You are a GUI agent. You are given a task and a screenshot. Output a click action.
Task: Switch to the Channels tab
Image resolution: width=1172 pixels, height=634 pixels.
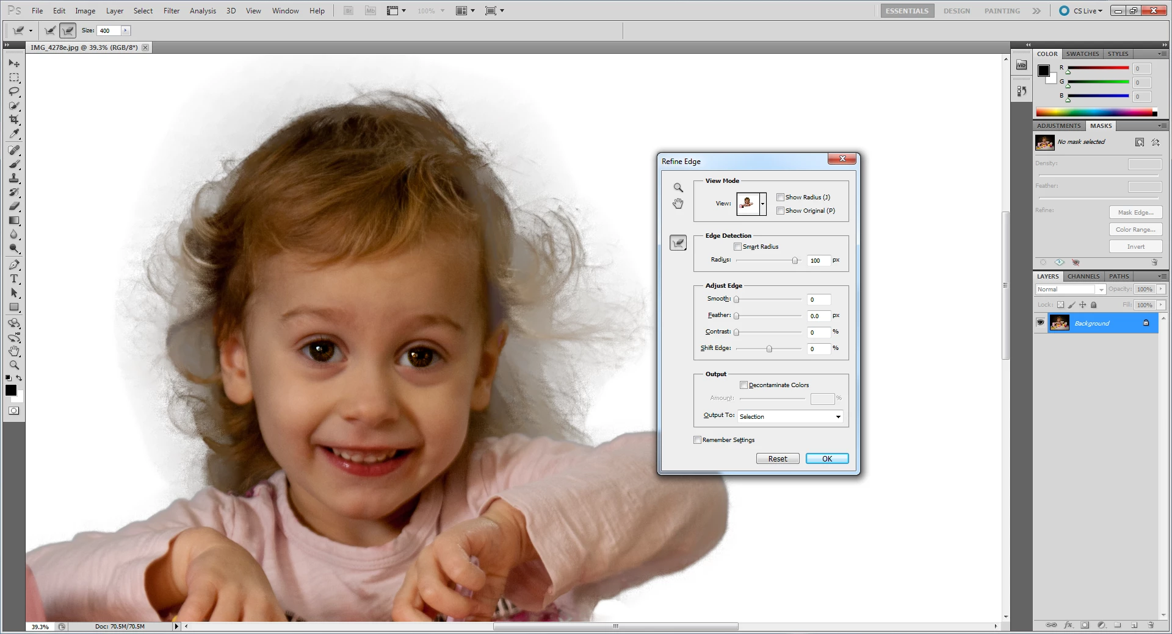tap(1083, 276)
